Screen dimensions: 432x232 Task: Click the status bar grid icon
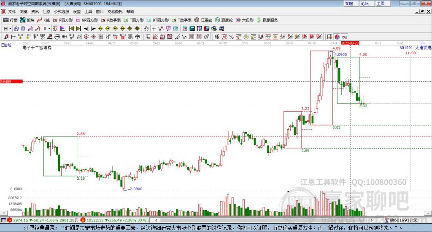3,220
